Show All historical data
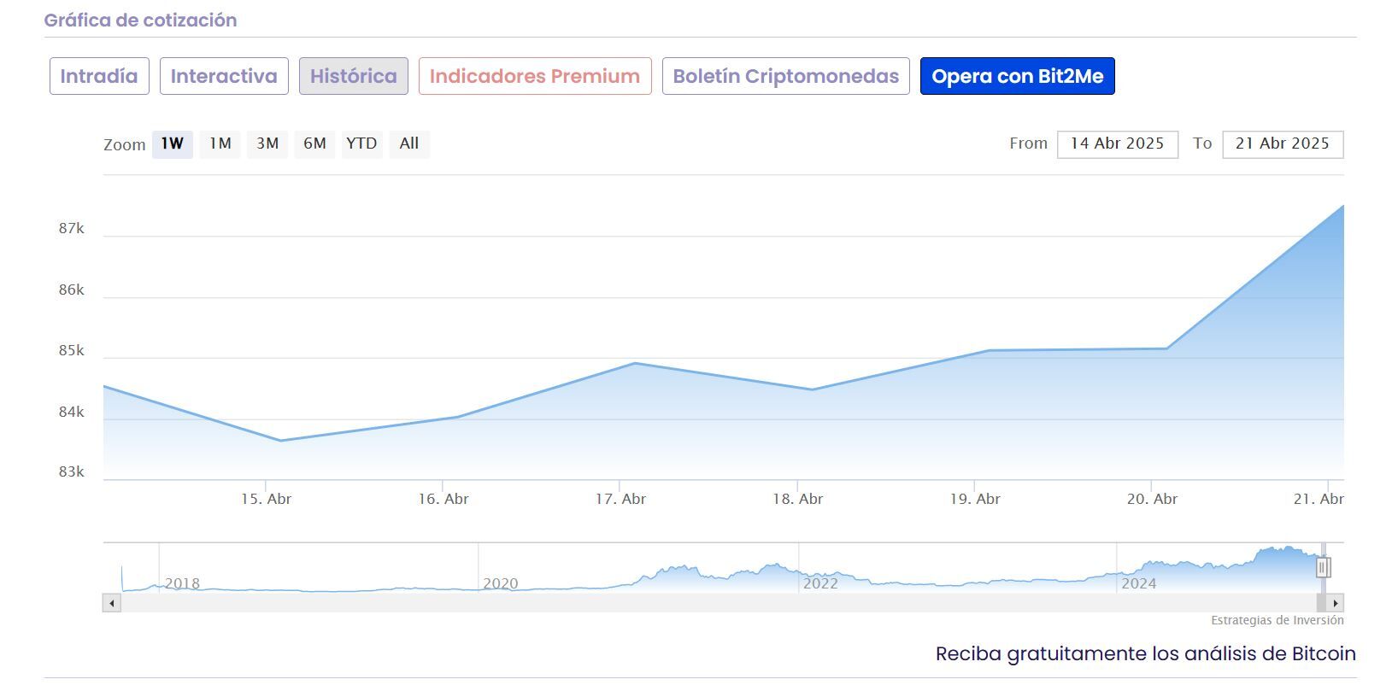The height and width of the screenshot is (685, 1398). coord(409,143)
